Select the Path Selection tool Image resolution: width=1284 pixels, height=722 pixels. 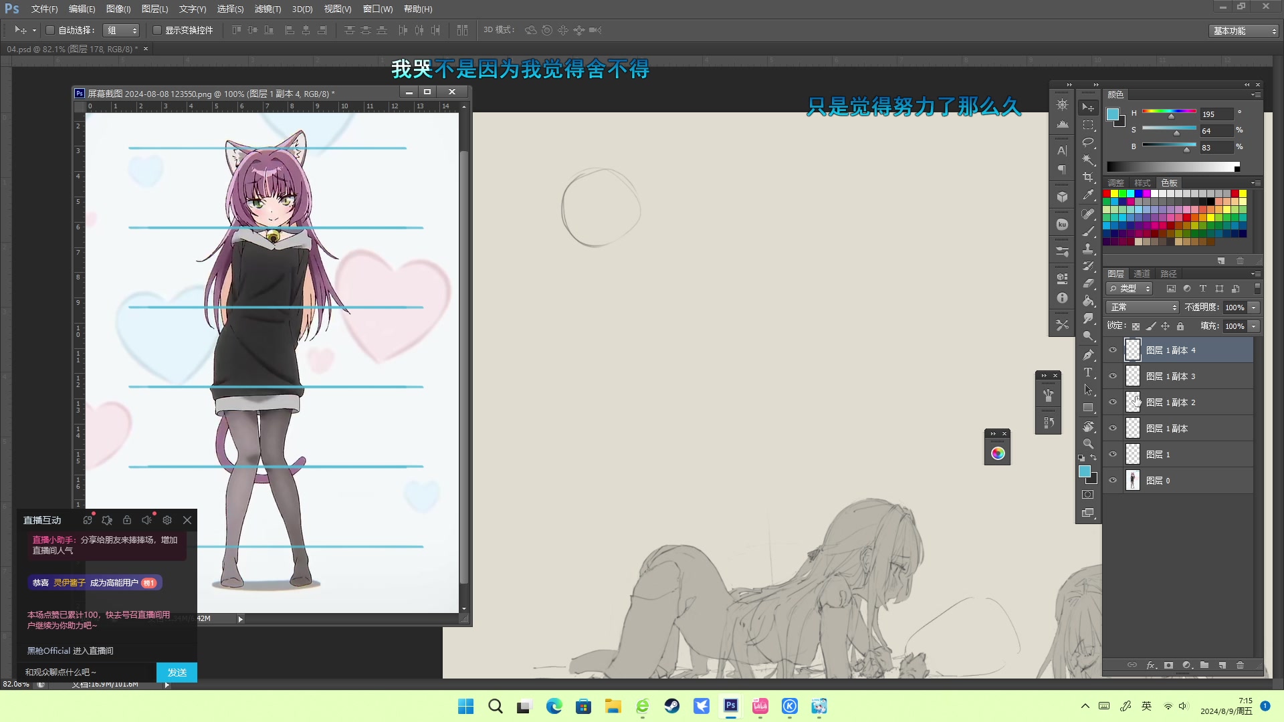(x=1089, y=390)
